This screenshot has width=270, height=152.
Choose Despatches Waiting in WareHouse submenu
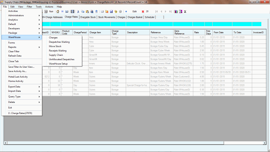point(59,42)
